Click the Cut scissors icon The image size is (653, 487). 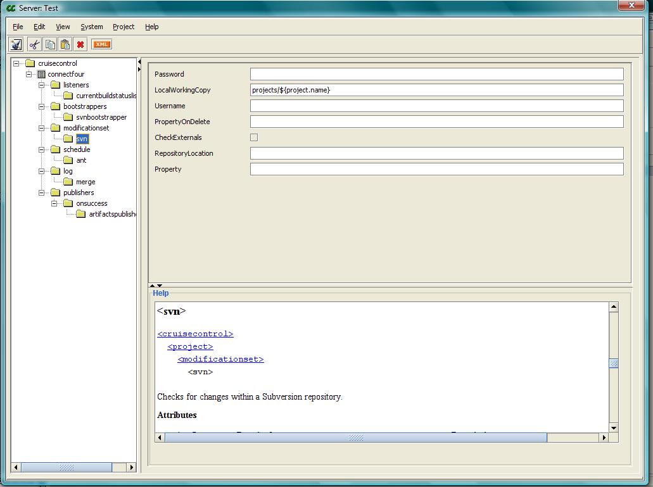[34, 44]
